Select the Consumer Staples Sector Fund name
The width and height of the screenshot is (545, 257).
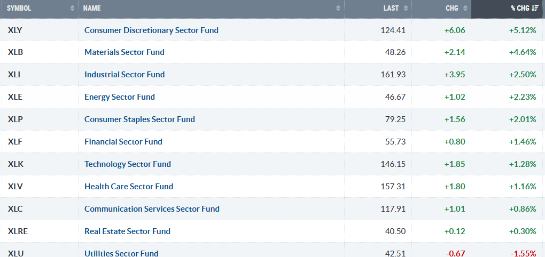pyautogui.click(x=139, y=119)
